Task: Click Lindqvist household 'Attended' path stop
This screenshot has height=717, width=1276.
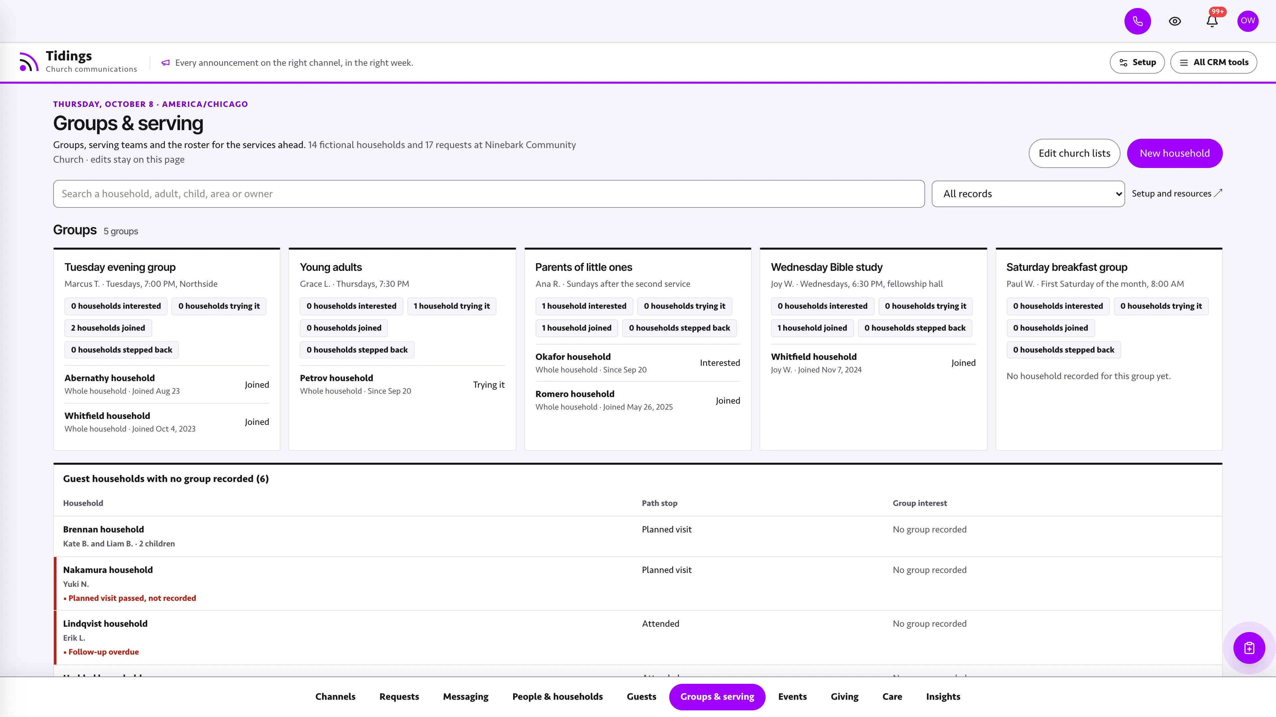Action: [x=660, y=624]
